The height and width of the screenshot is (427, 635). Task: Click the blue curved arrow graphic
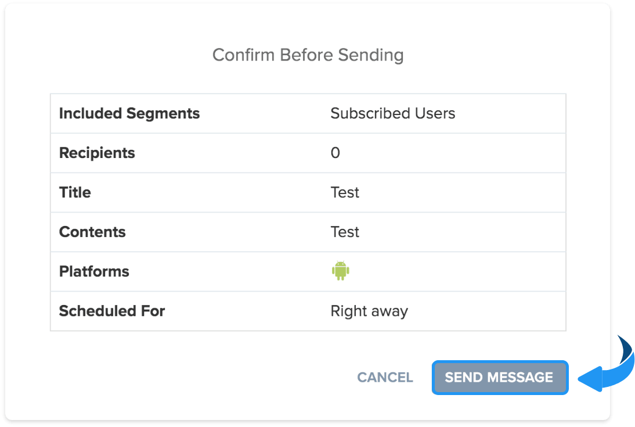click(607, 365)
